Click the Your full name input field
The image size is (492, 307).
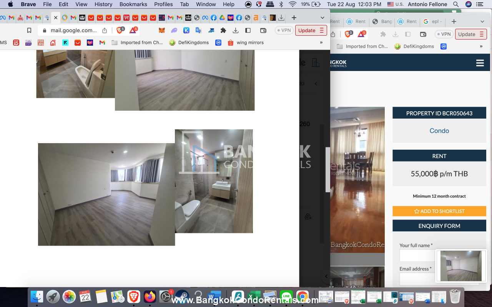point(417,256)
